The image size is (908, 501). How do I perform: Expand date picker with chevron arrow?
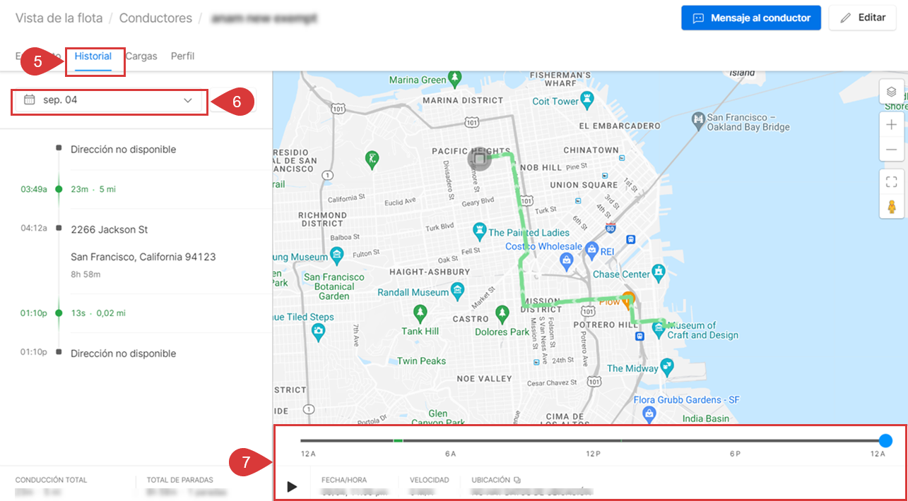click(188, 100)
